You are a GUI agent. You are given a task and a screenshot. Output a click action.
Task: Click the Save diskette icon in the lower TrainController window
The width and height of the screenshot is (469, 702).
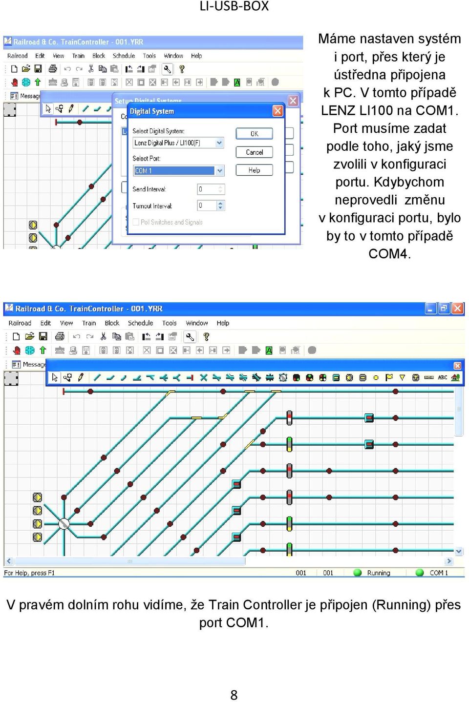[43, 336]
